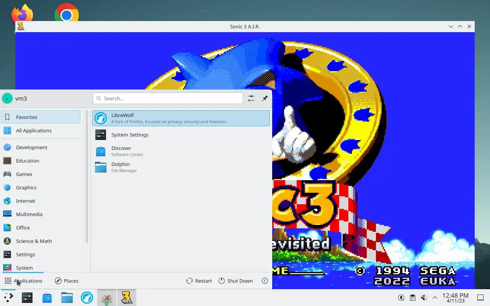This screenshot has height=306, width=490.
Task: Expand hidden system tray icons
Action: [435, 298]
